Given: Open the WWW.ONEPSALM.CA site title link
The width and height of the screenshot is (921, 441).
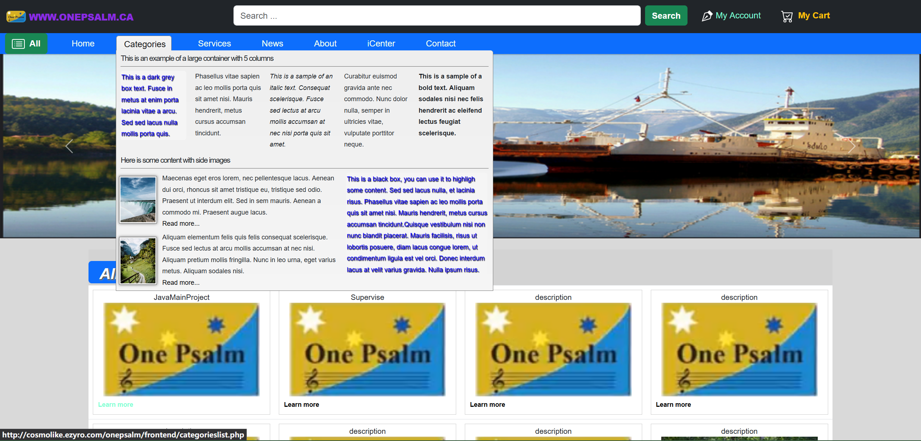Looking at the screenshot, I should 81,17.
